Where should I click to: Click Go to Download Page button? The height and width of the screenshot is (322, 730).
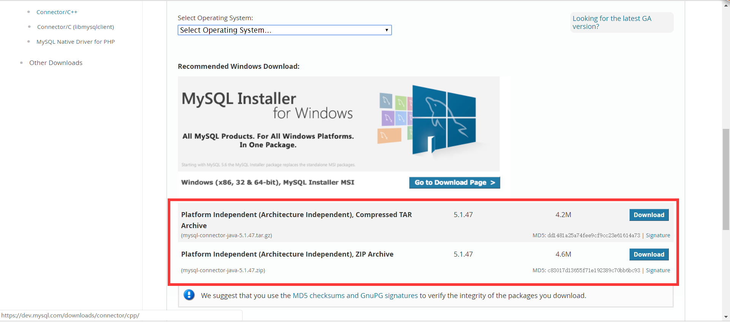454,182
